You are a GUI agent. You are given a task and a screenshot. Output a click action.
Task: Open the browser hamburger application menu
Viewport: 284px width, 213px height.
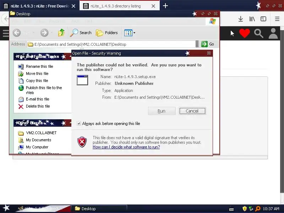coord(277,19)
